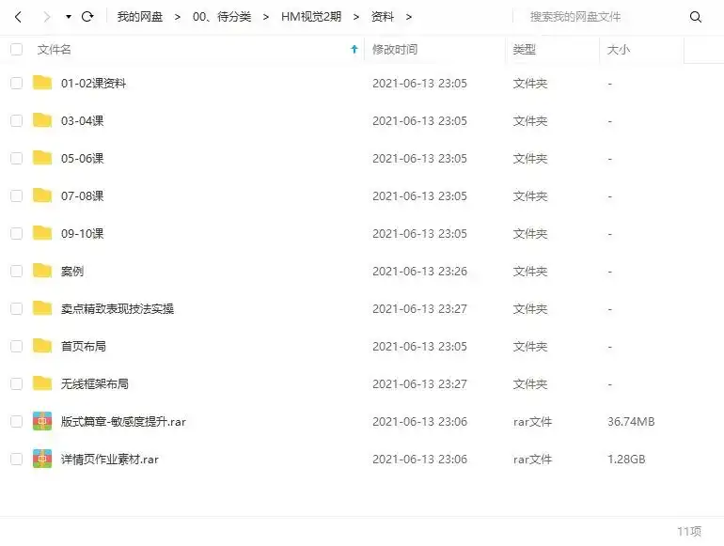Expand the chevron after HM视觉2期
This screenshot has width=724, height=546.
(x=356, y=17)
